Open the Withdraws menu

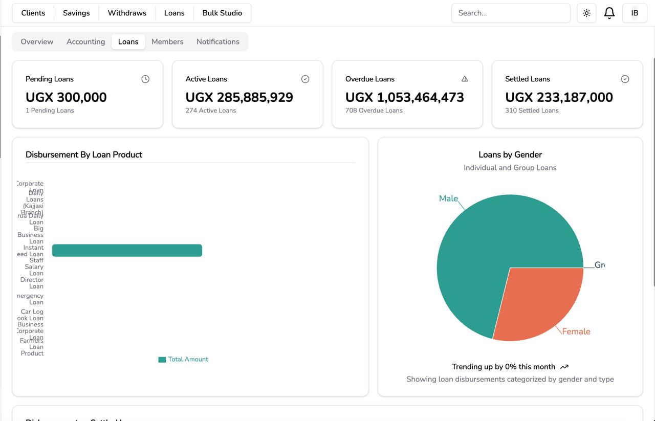click(127, 13)
